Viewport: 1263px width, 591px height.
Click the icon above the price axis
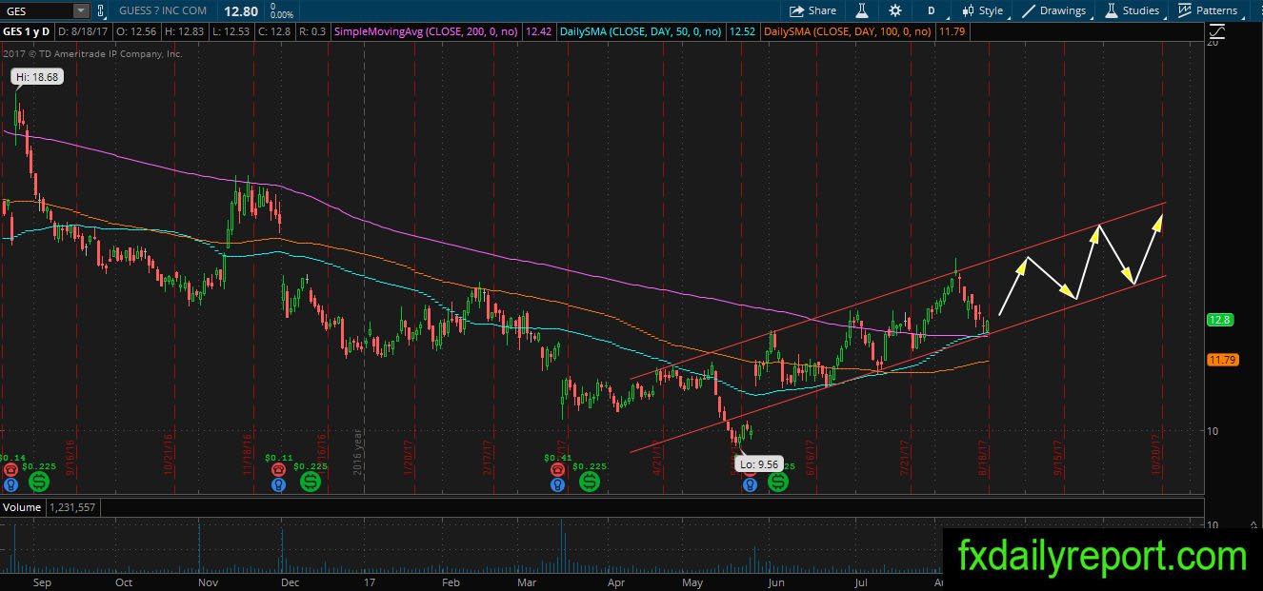pos(1215,31)
